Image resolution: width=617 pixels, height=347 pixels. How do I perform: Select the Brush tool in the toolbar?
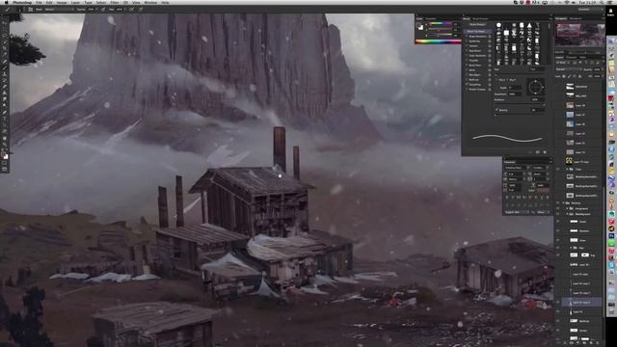(x=5, y=67)
